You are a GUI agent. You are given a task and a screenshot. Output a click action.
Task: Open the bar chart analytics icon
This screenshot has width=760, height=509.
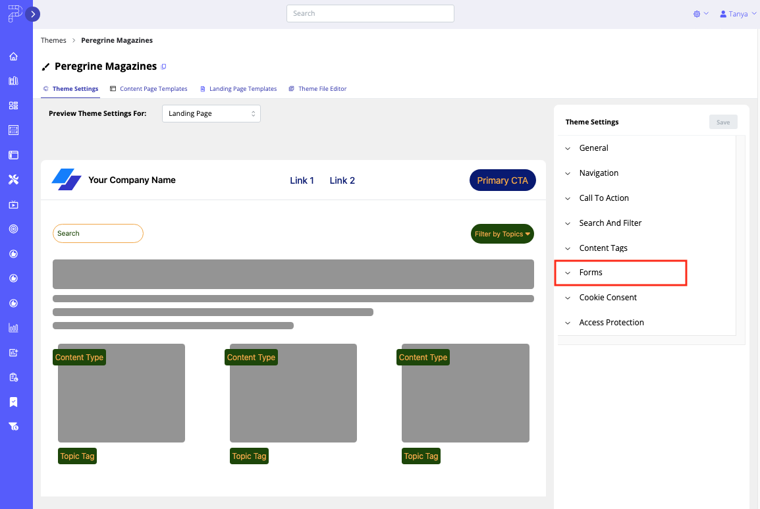coord(13,327)
